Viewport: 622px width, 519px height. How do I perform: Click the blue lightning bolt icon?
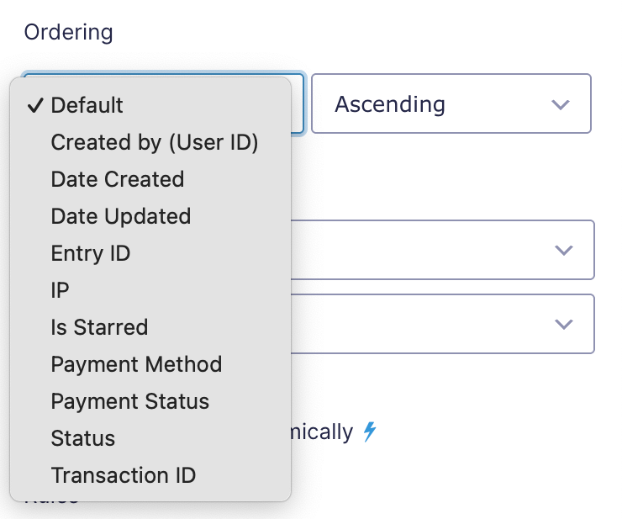coord(370,432)
